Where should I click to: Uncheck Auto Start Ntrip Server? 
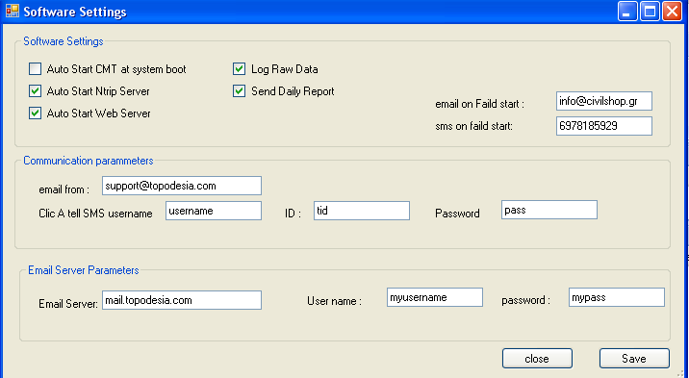pyautogui.click(x=36, y=90)
